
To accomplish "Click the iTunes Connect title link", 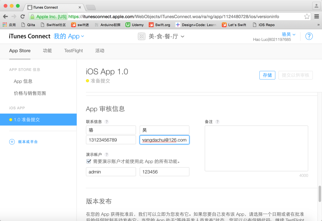I will (x=30, y=36).
